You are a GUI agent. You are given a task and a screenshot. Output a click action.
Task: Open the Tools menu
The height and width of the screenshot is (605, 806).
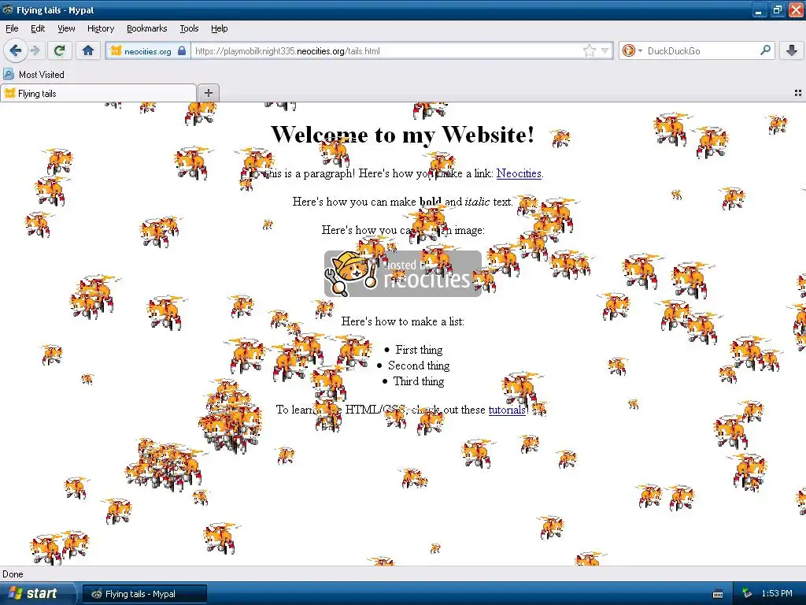pyautogui.click(x=189, y=28)
